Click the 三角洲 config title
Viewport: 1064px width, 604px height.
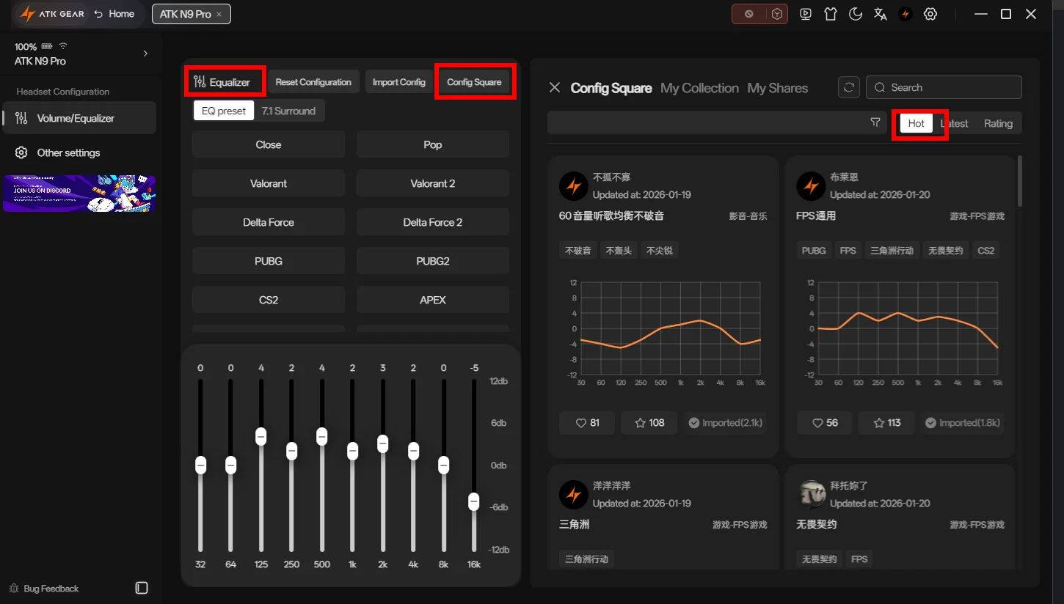tap(574, 525)
